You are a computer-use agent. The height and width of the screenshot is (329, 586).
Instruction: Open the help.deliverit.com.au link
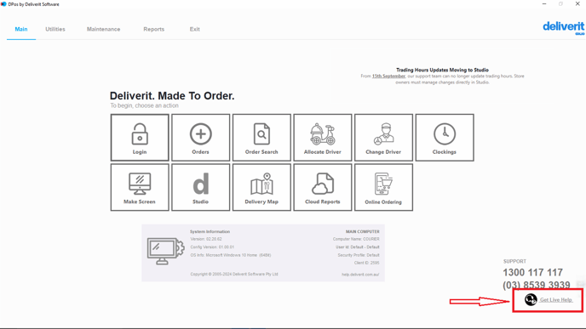click(x=360, y=275)
